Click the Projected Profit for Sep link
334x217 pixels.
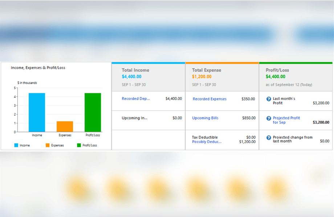[x=286, y=120]
